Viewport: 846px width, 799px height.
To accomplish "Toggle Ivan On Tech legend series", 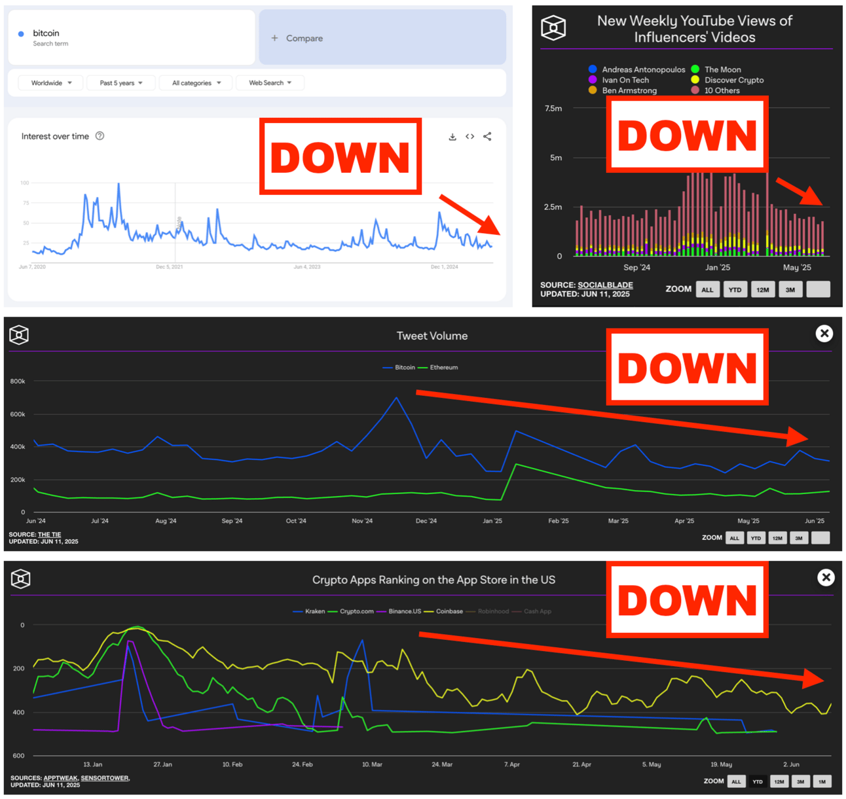I will [x=619, y=80].
